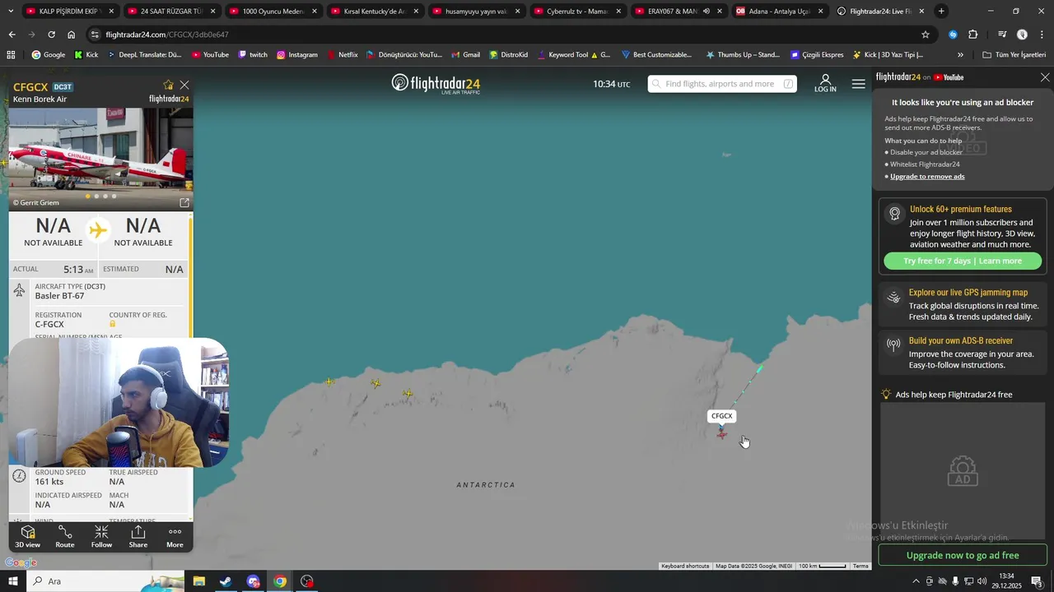Select the leftmost yellow aircraft over Antarctica coast
The height and width of the screenshot is (592, 1054).
329,382
